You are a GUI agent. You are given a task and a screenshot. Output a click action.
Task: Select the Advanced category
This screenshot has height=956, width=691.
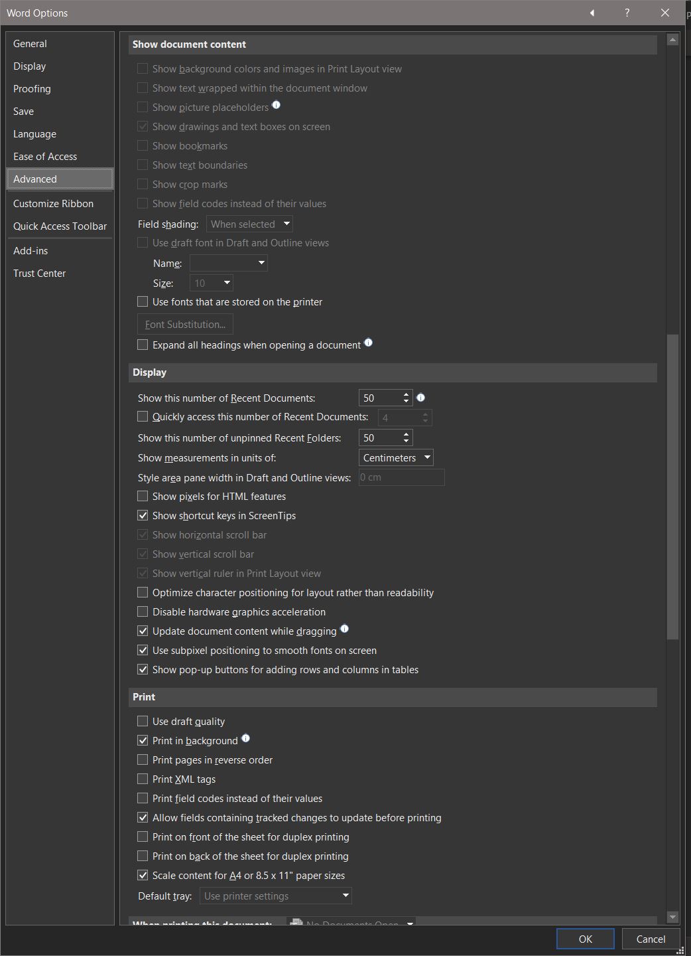pos(60,179)
